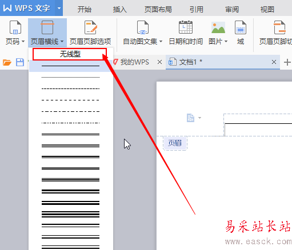Screen dimensions: 292x250
Task: Switch to the 插入 tab
Action: 119,9
